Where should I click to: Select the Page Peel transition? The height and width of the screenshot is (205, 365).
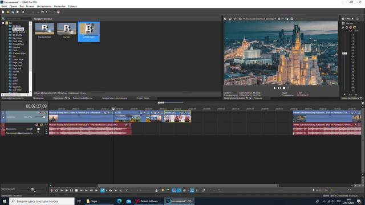point(17,65)
